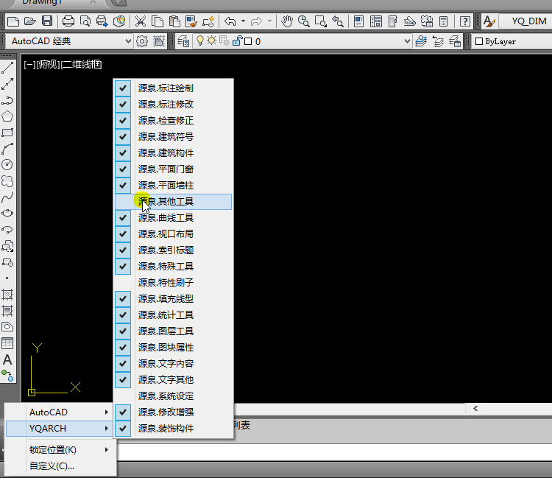Image resolution: width=552 pixels, height=478 pixels.
Task: Open the YQ_DIM text style dropdown
Action: click(526, 21)
